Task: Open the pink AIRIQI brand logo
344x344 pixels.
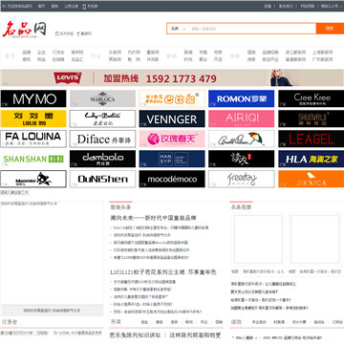Action: pos(242,118)
